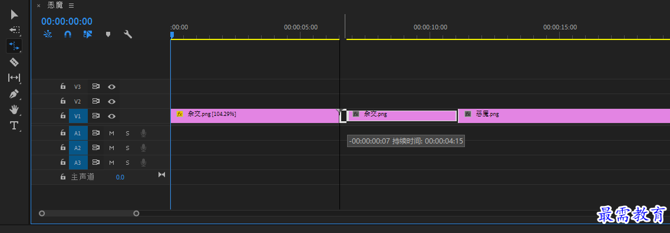The image size is (670, 233).
Task: Click ruler at 00:00:05:00
Action: point(301,27)
